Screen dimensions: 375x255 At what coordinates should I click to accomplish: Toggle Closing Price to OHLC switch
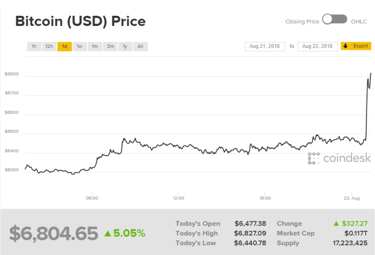pyautogui.click(x=334, y=20)
